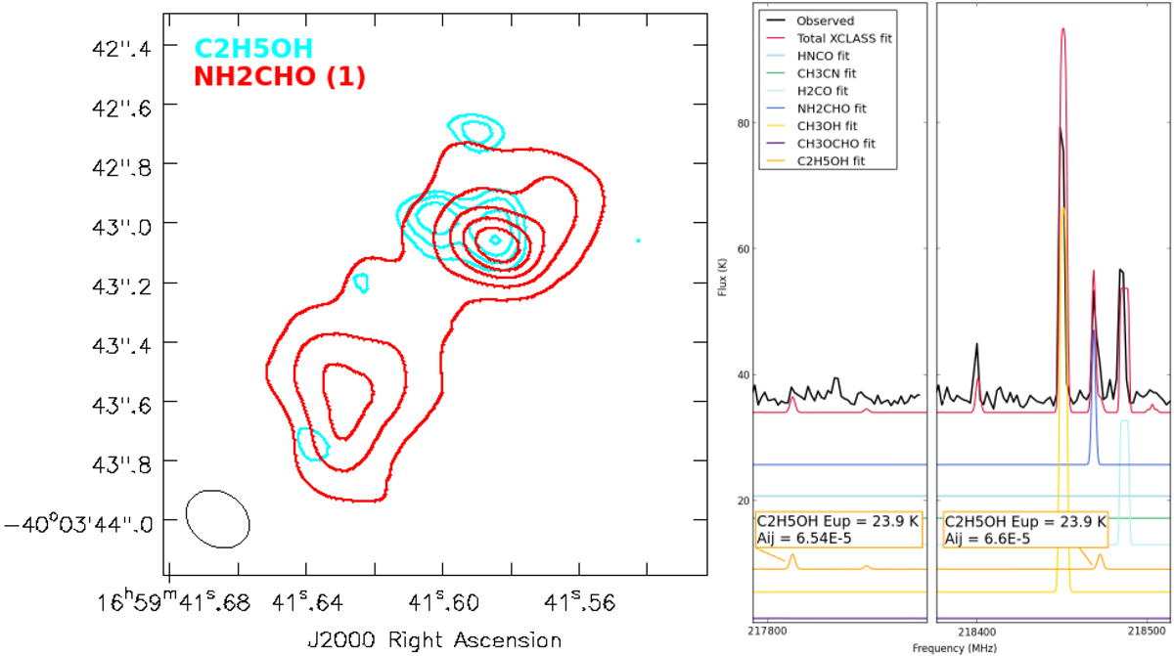Viewport: 1174px width, 656px height.
Task: Click the CH3CN fit legend entry
Action: tap(827, 73)
